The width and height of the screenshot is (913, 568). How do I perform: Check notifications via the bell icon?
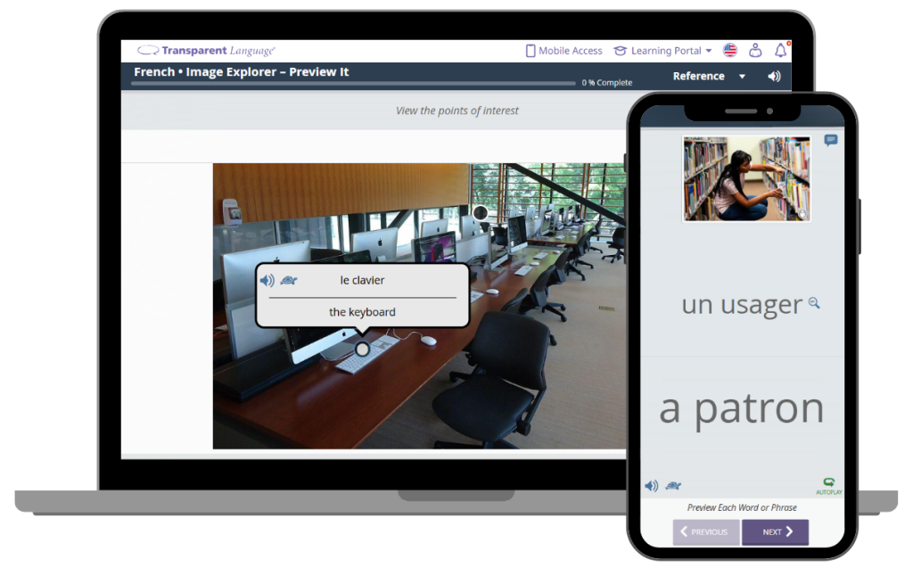[x=781, y=51]
